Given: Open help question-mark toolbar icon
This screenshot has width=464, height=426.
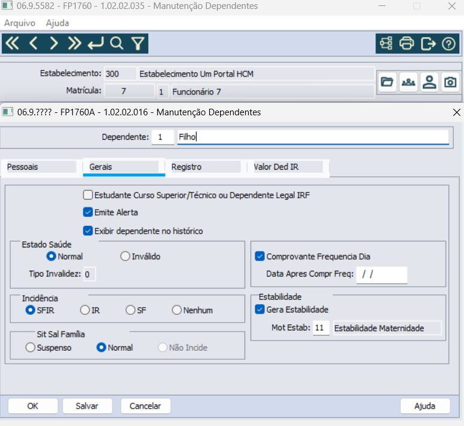Looking at the screenshot, I should [448, 44].
